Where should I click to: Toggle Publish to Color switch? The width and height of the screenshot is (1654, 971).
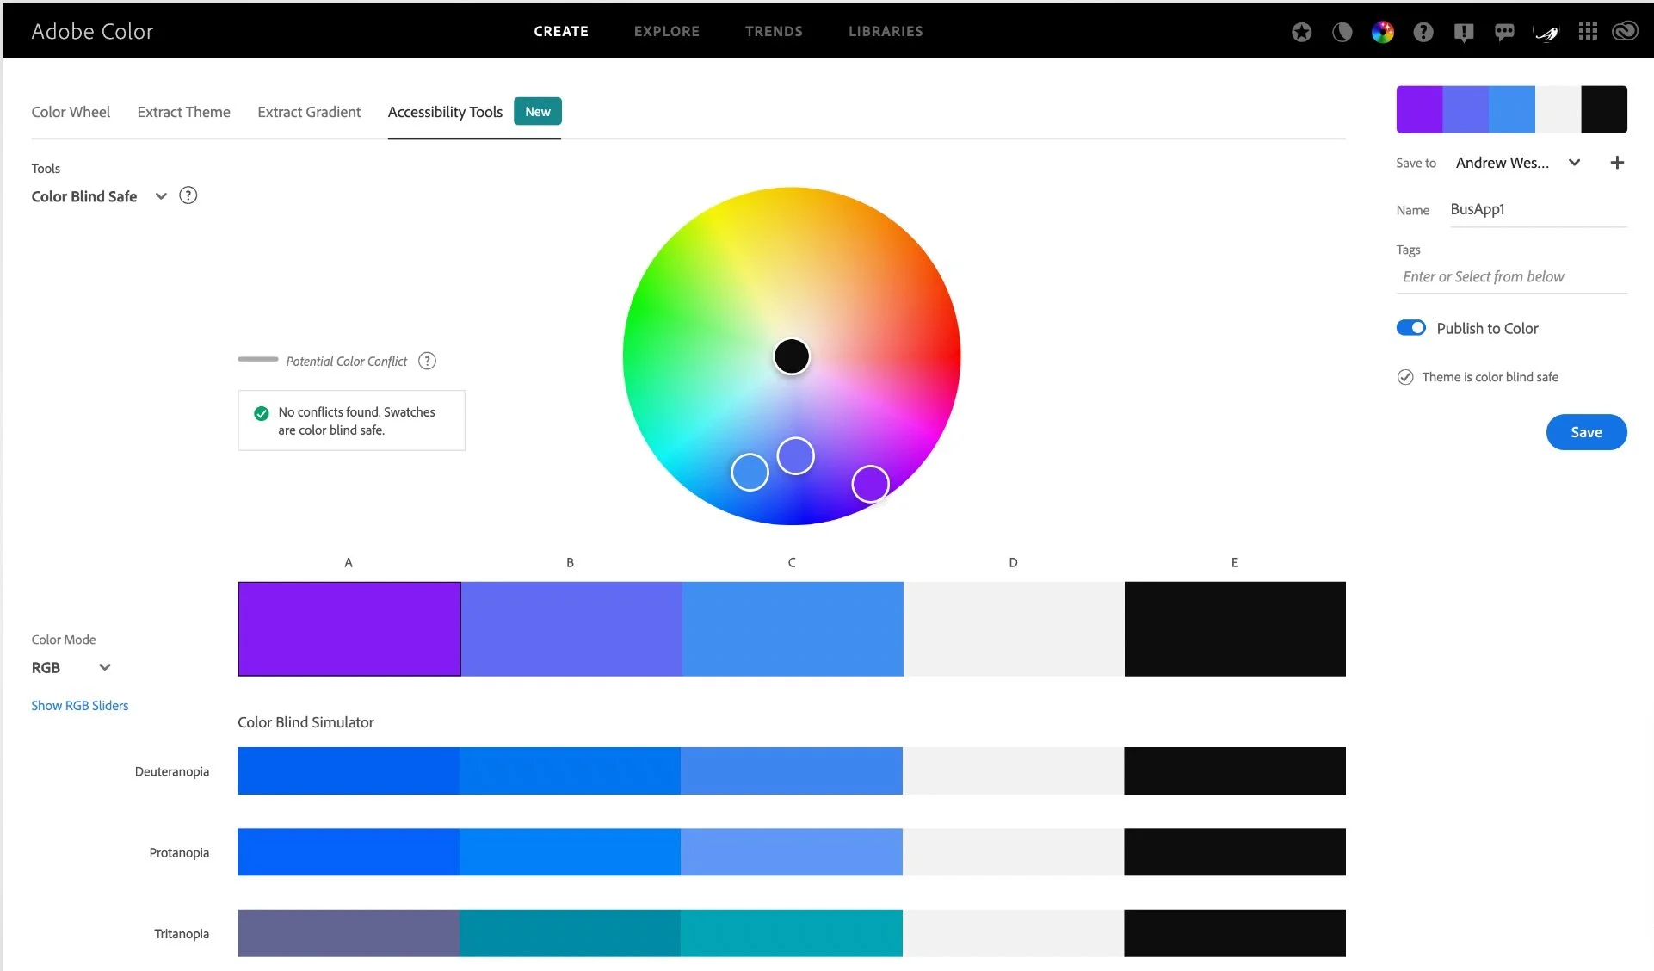[x=1410, y=328]
